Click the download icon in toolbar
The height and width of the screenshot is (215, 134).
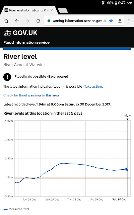pyautogui.click(x=120, y=21)
